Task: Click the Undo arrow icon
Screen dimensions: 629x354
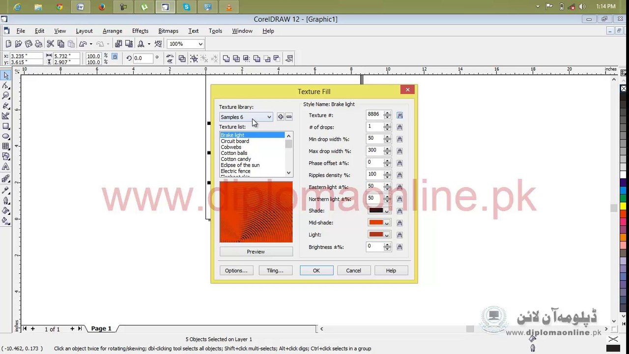Action: click(x=83, y=44)
